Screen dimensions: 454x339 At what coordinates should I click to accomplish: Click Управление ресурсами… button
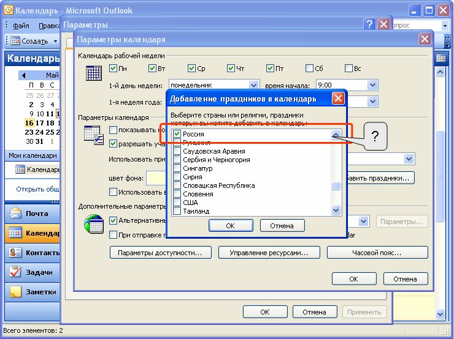pos(269,253)
